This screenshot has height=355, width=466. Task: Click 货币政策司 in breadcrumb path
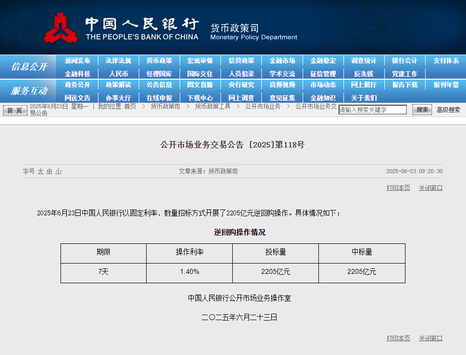[165, 106]
